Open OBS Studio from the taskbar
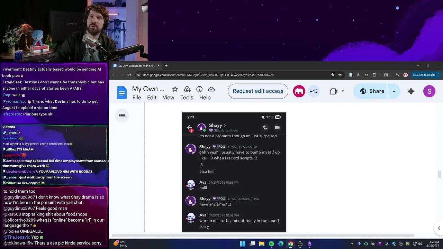This screenshot has height=249, width=443. (300, 244)
